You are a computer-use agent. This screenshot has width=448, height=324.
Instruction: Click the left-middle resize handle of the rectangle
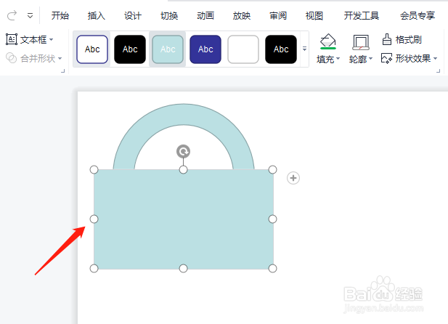tap(94, 219)
